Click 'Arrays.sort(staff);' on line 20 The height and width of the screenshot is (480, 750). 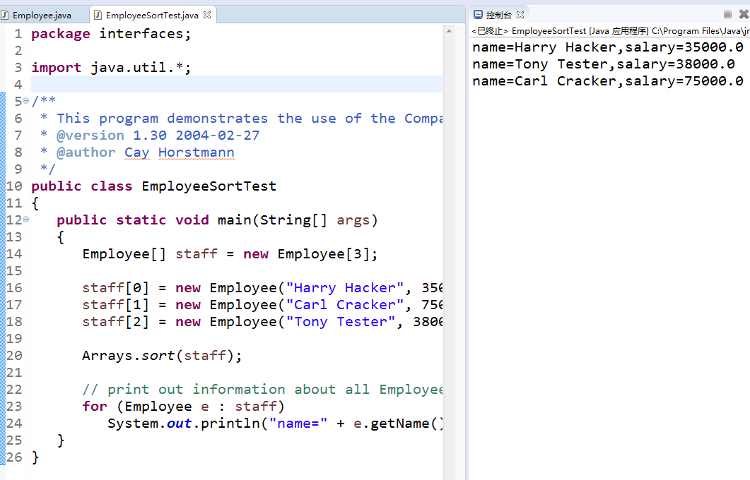coord(162,356)
